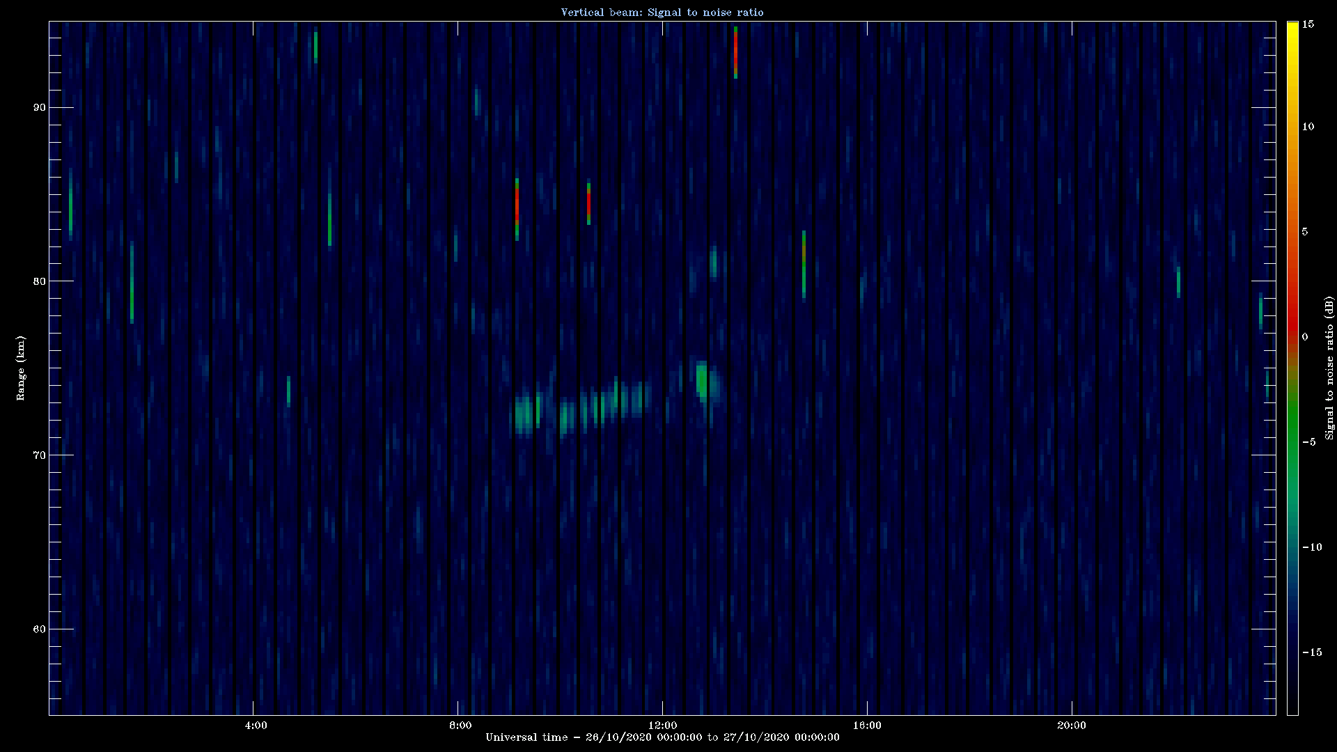This screenshot has height=752, width=1337.
Task: Click the 12:00 time axis label
Action: click(x=662, y=726)
